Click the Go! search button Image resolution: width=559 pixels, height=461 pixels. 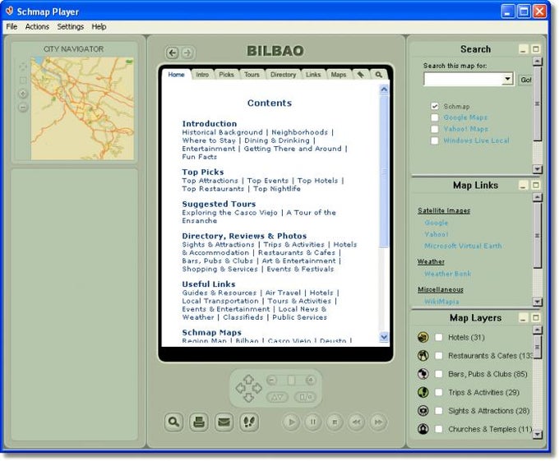tap(525, 80)
